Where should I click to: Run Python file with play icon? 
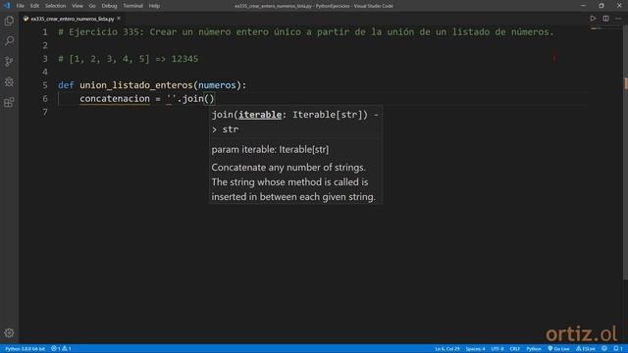[x=593, y=19]
